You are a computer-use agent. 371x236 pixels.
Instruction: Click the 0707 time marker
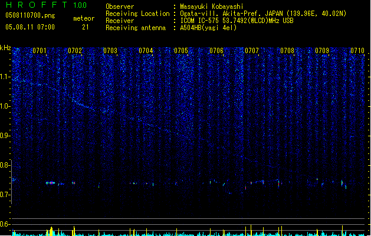coord(252,51)
